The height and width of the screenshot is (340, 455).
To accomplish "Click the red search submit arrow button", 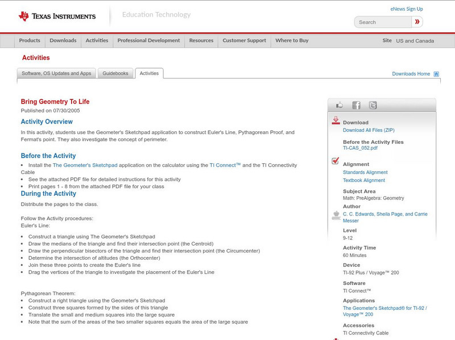I will 417,22.
